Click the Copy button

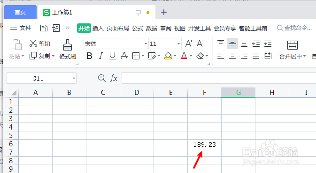[40, 56]
